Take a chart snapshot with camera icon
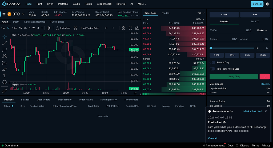This screenshot has width=273, height=148. point(137,28)
